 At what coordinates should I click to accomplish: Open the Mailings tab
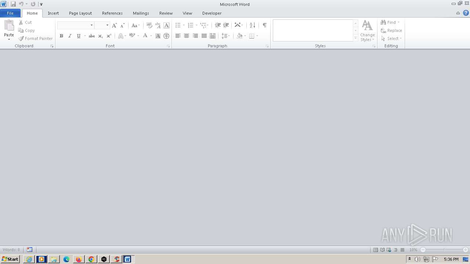[141, 13]
